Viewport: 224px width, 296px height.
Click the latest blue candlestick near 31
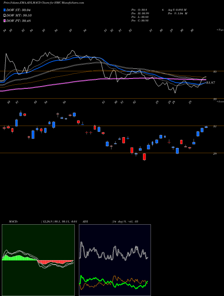click(x=206, y=127)
